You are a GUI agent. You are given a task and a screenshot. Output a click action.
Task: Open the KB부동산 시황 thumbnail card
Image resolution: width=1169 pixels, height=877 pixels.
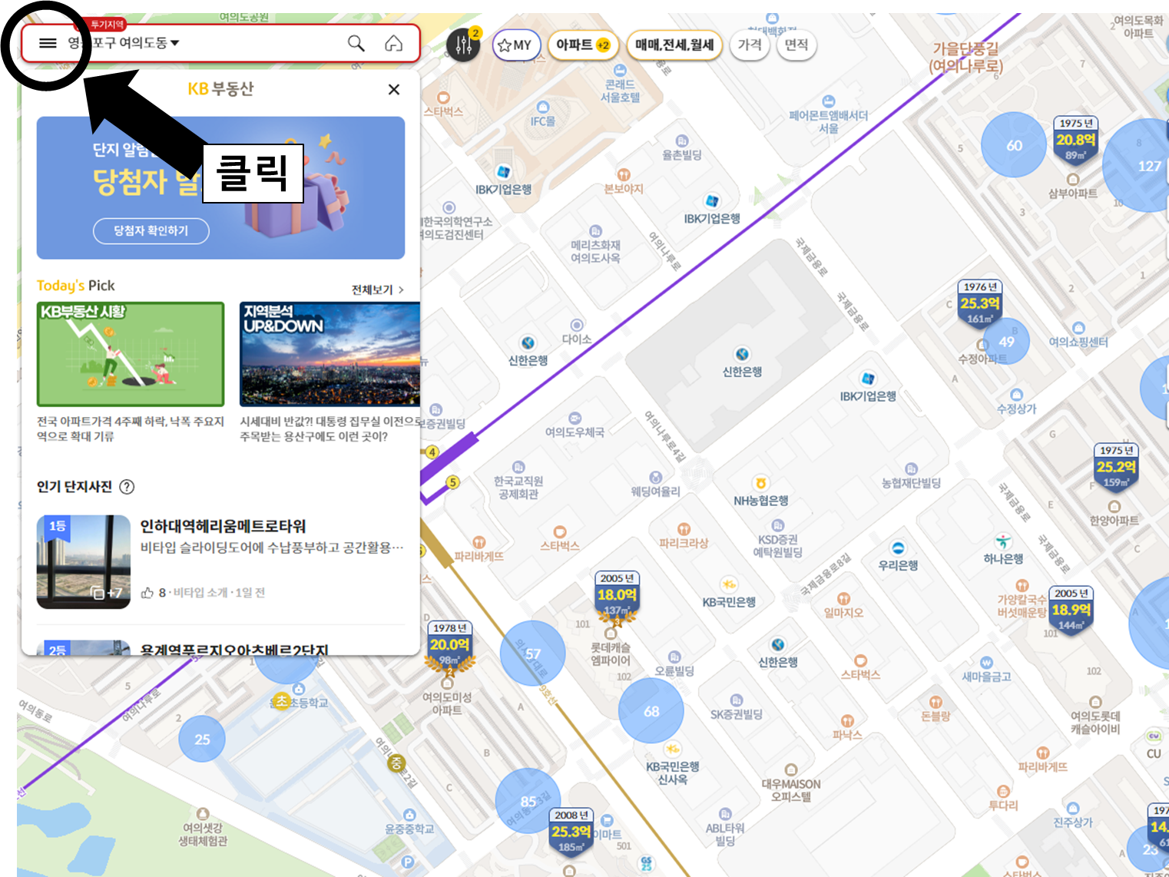tap(131, 354)
